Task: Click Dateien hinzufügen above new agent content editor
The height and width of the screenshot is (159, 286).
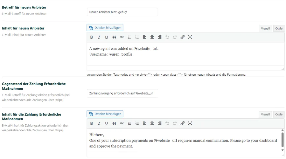Action: click(x=105, y=28)
